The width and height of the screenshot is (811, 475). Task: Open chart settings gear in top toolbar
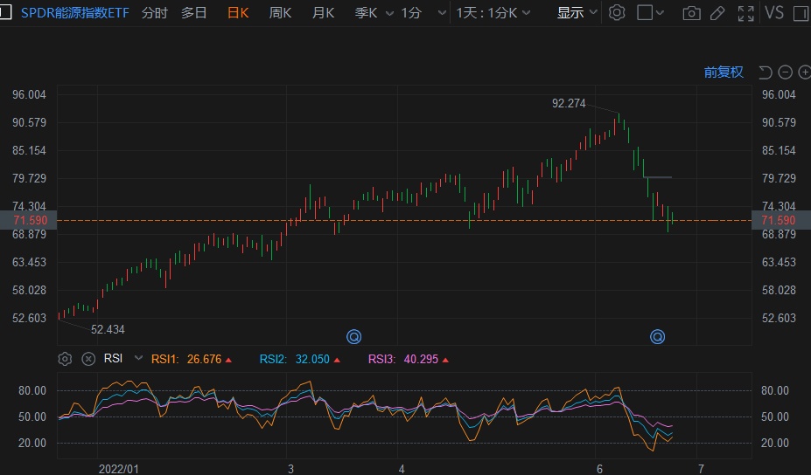click(x=617, y=13)
